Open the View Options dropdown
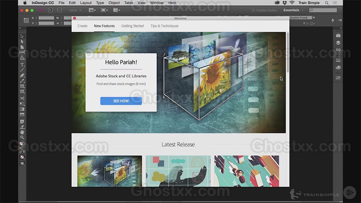The width and height of the screenshot is (361, 203). (x=92, y=10)
